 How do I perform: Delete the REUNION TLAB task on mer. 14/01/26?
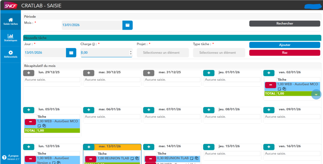[x=150, y=159]
